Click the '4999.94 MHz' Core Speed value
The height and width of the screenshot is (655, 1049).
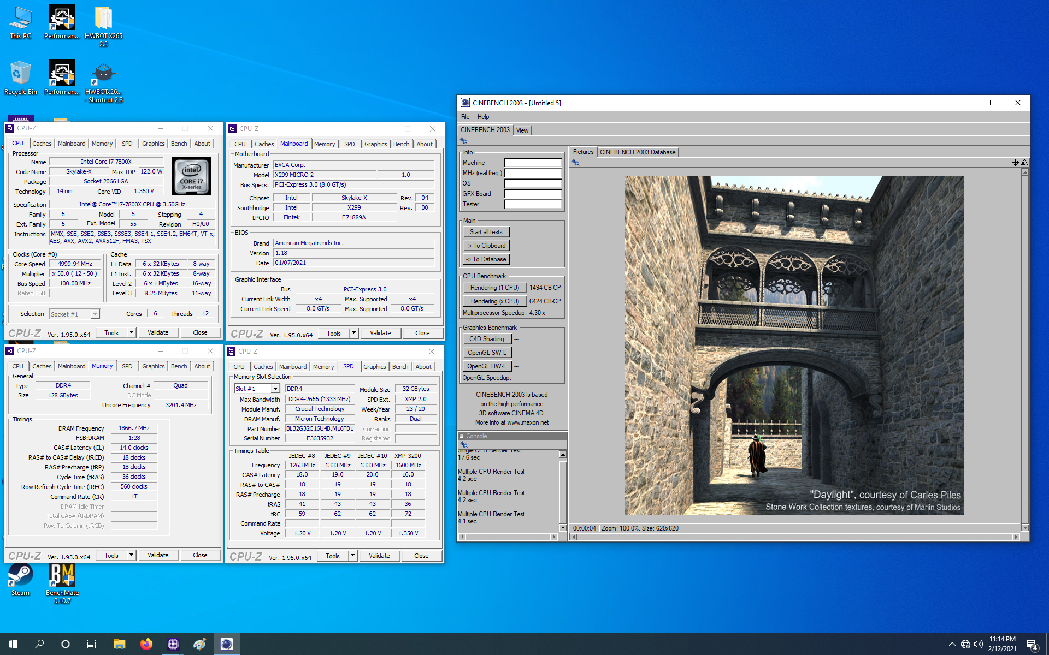[75, 264]
